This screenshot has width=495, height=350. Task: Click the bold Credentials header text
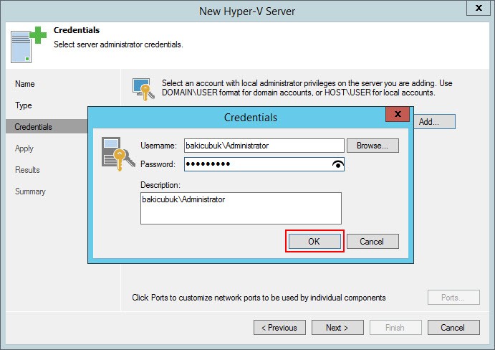coord(77,30)
